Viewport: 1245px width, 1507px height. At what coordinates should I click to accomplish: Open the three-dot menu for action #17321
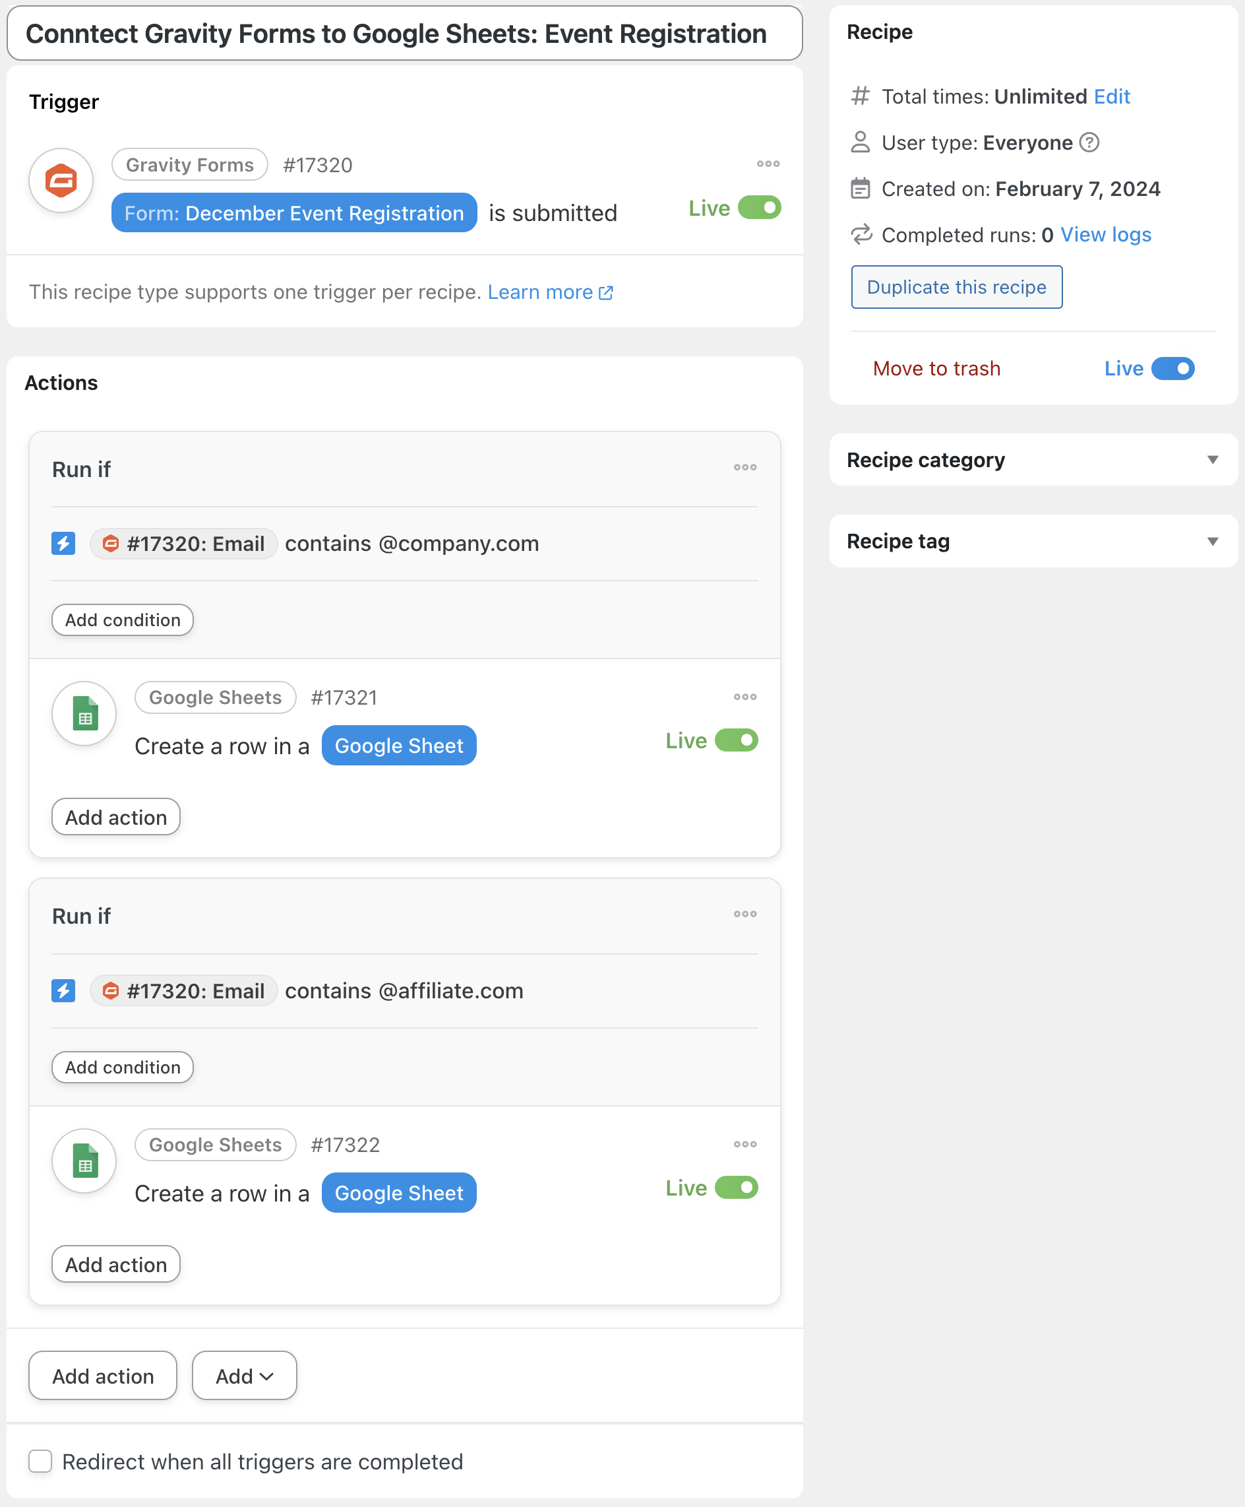(x=744, y=697)
